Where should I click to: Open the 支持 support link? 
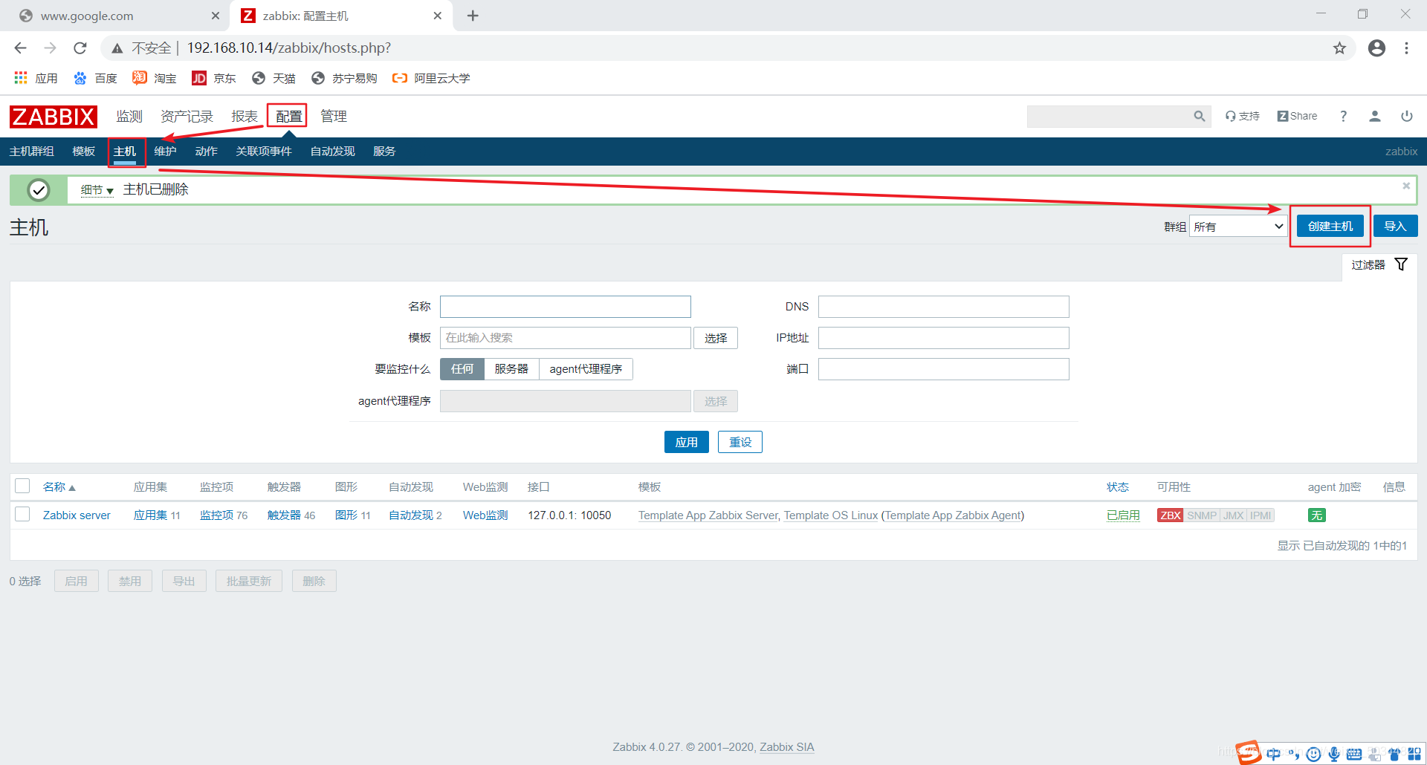[x=1243, y=117]
